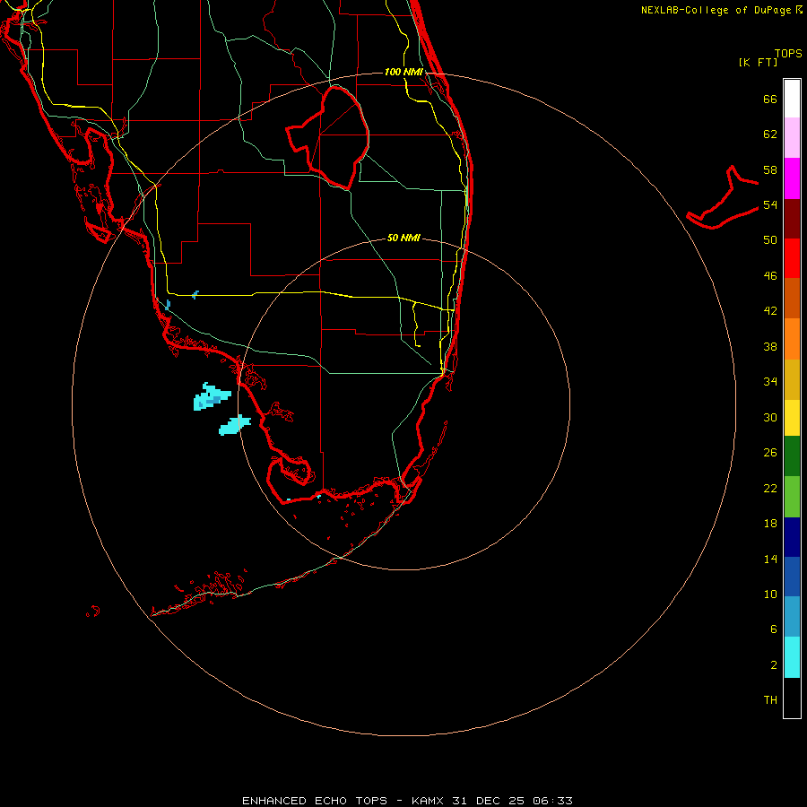Click the smaller cyan echo touching 50 NMI ring
This screenshot has height=807, width=807.
pyautogui.click(x=235, y=425)
